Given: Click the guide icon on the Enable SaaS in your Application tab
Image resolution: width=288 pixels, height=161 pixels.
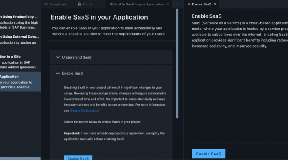Looking at the screenshot, I should point(111,4).
